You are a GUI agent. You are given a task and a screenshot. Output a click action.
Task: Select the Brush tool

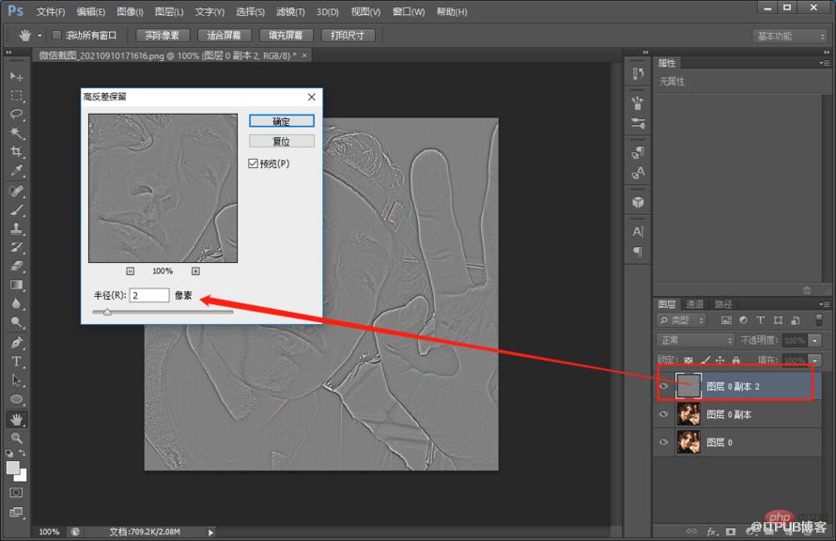(x=17, y=209)
